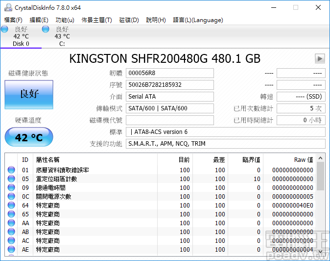Click the transfer mode field SATA/600

170,108
